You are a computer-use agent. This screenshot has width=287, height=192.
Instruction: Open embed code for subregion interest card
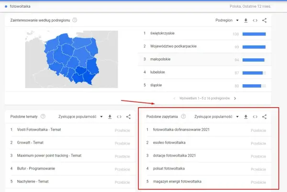[255, 20]
